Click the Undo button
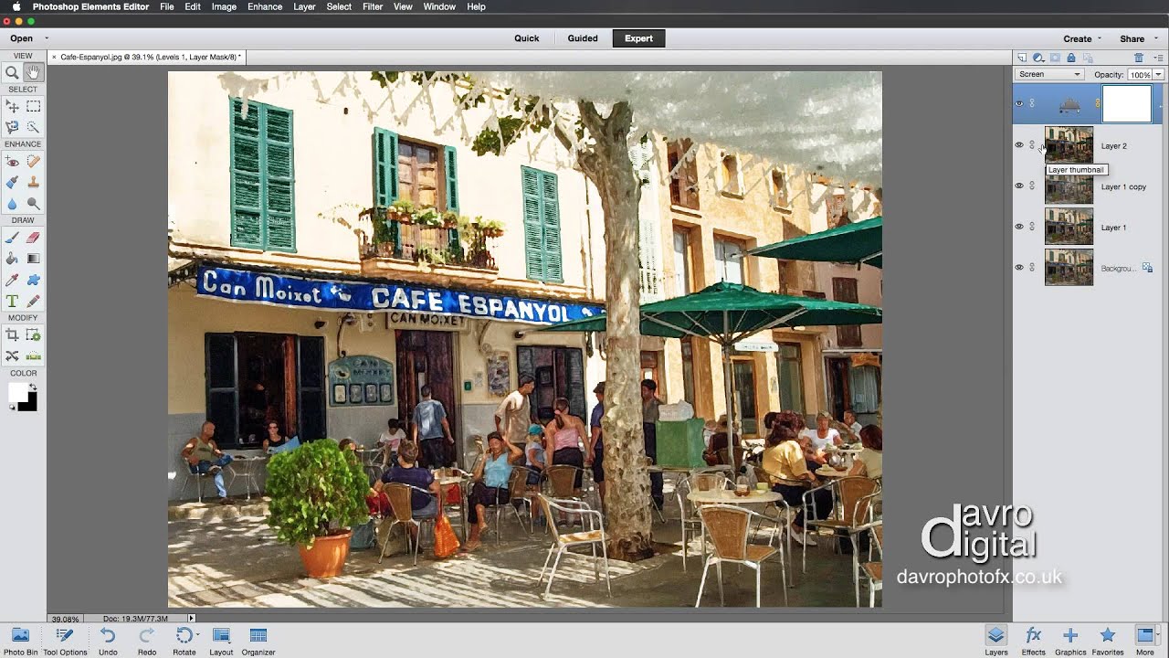1169x658 pixels. coord(108,641)
